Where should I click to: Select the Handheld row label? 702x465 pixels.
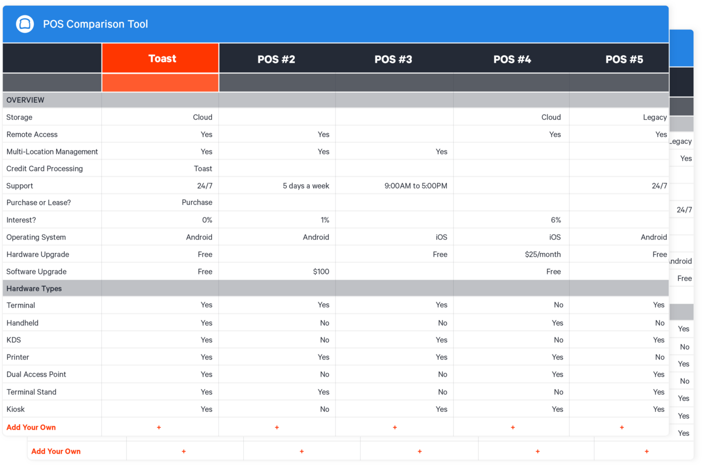[x=22, y=323]
